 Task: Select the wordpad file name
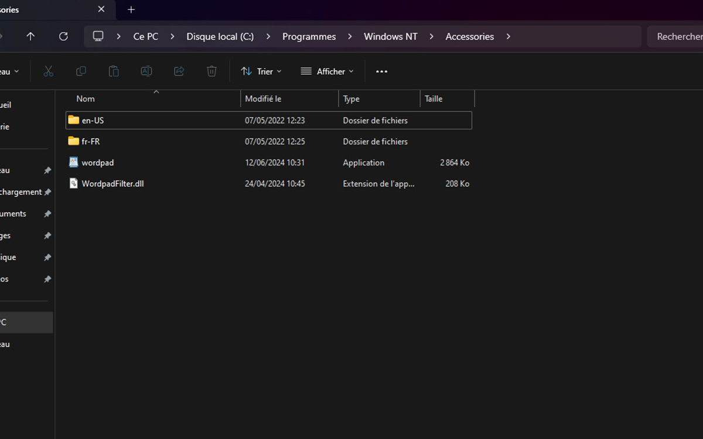pyautogui.click(x=98, y=162)
